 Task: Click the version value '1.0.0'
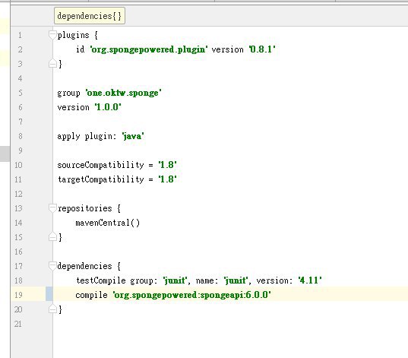pyautogui.click(x=108, y=107)
